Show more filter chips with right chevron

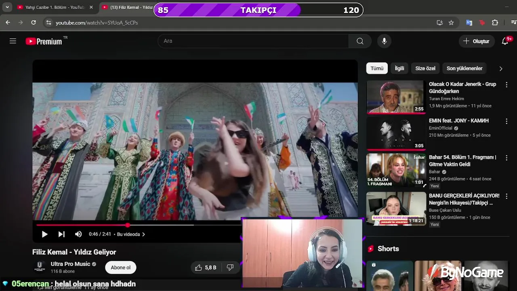(x=501, y=68)
